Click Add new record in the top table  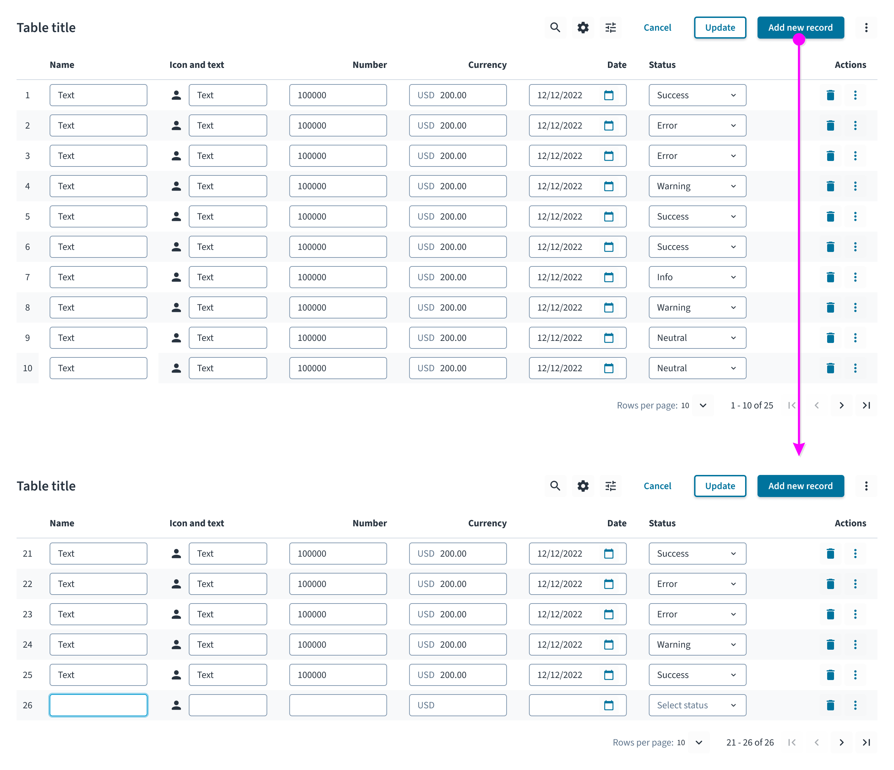point(800,28)
